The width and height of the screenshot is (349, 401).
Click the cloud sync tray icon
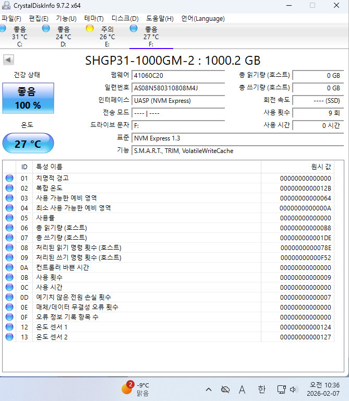pos(225,390)
